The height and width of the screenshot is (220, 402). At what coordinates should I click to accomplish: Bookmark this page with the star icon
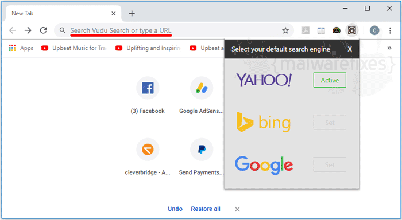pos(285,30)
